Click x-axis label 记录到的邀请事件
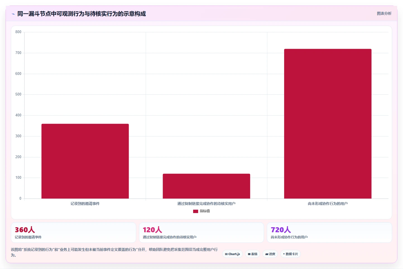This screenshot has width=403, height=269. pyautogui.click(x=85, y=204)
